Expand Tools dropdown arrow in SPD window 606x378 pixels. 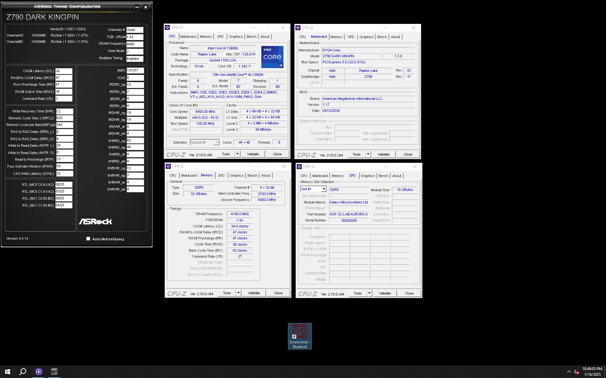pyautogui.click(x=369, y=293)
